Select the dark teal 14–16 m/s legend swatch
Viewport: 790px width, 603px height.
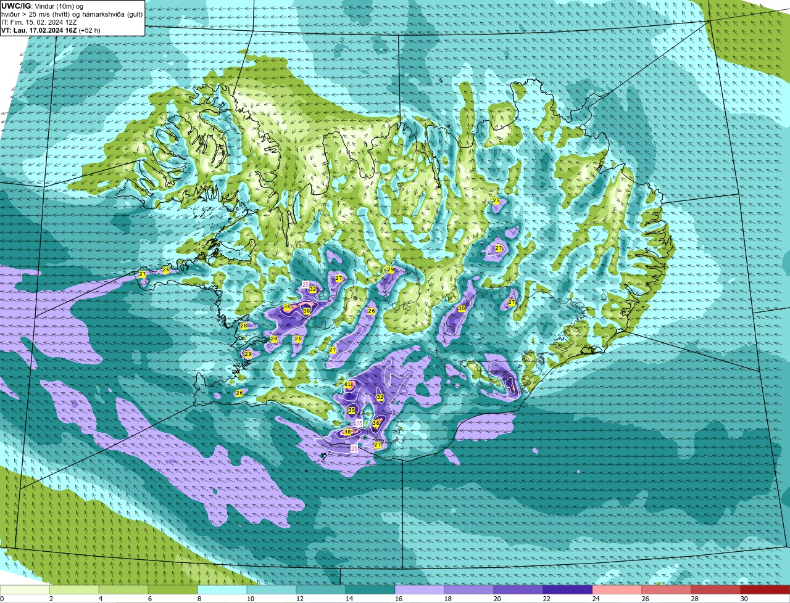[x=370, y=589]
